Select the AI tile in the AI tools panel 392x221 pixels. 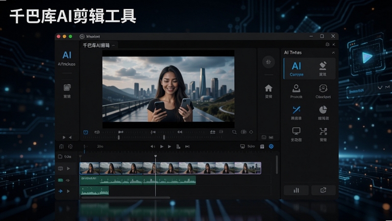tap(296, 68)
